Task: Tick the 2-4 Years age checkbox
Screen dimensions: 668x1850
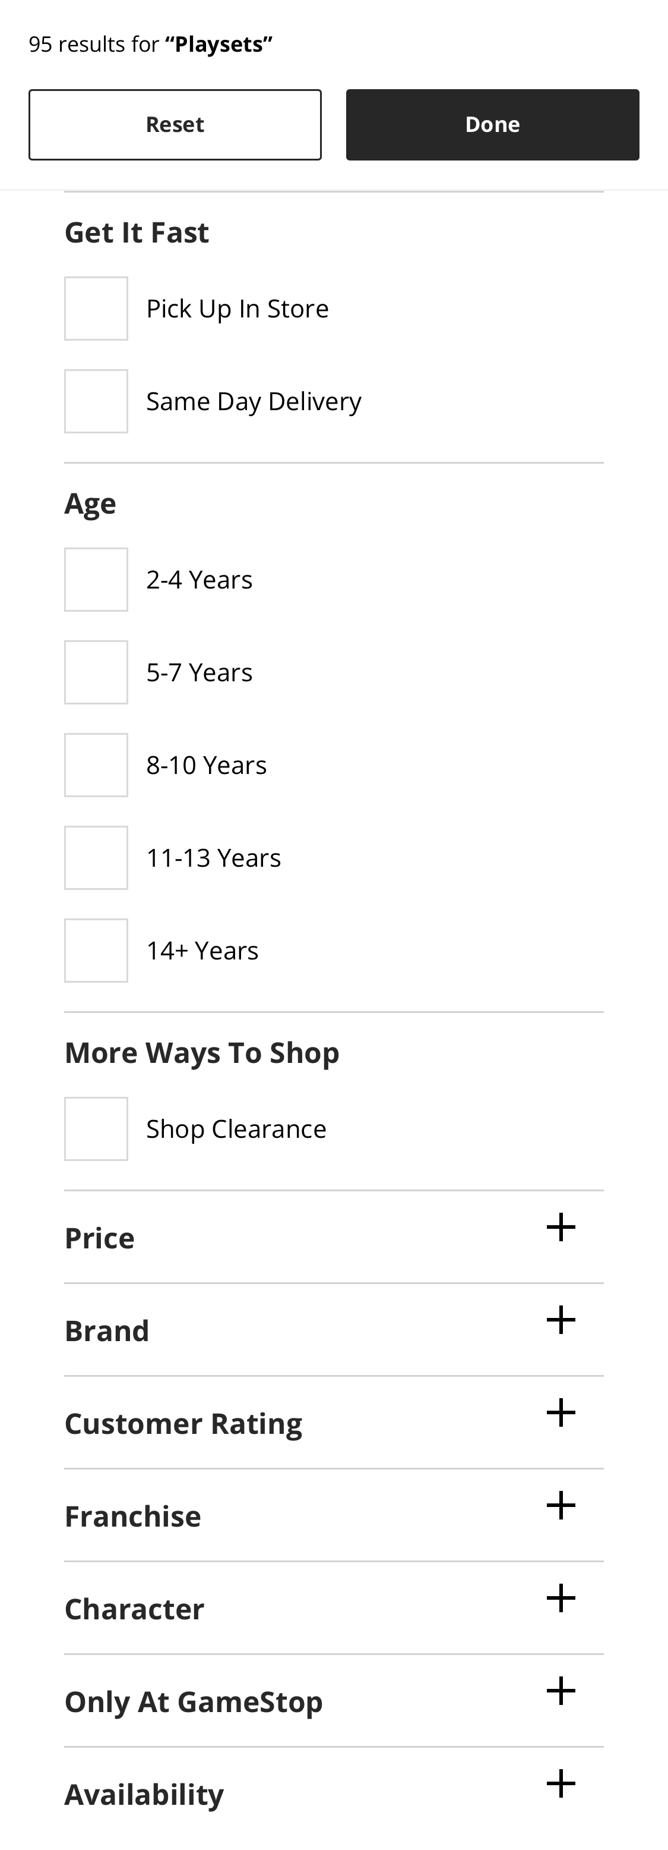Action: (96, 580)
